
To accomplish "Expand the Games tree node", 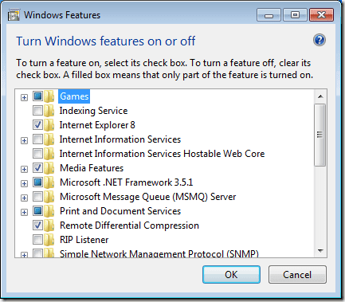I will tap(24, 97).
